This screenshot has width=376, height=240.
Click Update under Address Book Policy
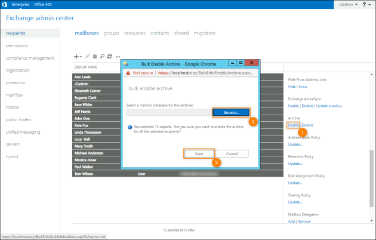tap(295, 144)
